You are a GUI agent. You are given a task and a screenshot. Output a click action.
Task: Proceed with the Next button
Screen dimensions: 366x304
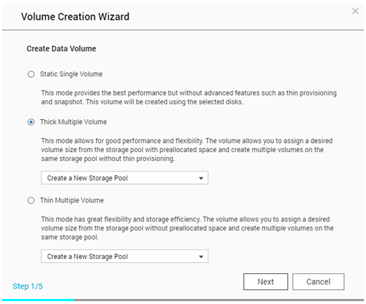pyautogui.click(x=266, y=282)
